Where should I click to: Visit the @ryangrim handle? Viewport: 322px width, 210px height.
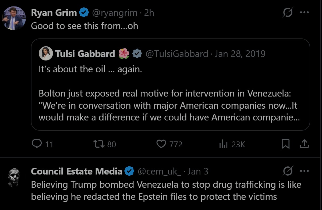click(x=115, y=13)
